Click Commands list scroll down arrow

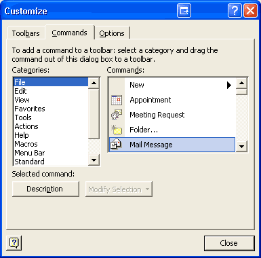[x=241, y=146]
